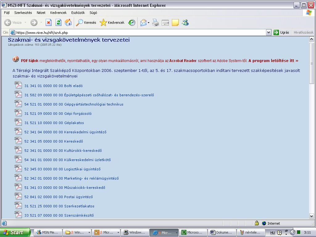This screenshot has height=237, width=316.
Task: Go to Home page icon
Action: click(68, 23)
